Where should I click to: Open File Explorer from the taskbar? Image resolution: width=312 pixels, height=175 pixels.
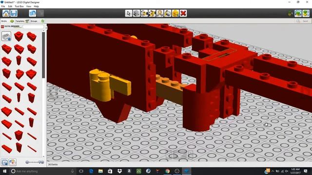(x=100, y=171)
